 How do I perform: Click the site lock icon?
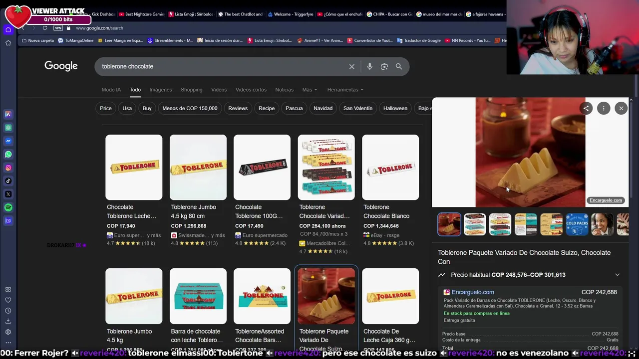pyautogui.click(x=68, y=28)
